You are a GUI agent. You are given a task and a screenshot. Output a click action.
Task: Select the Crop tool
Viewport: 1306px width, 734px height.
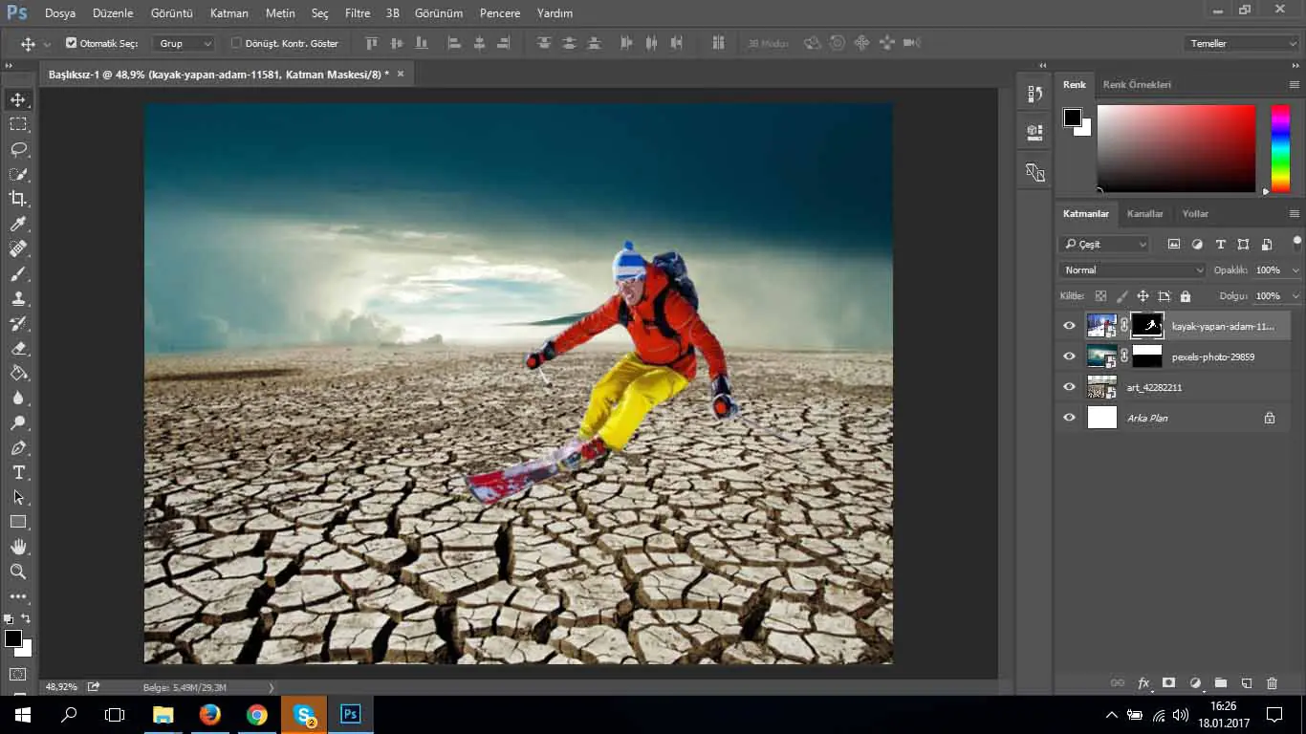(18, 199)
